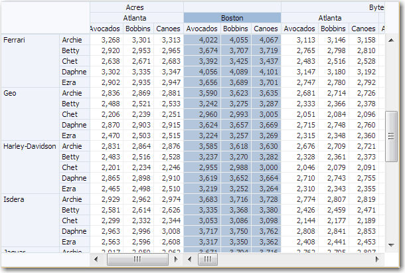Click the cell with value 2,051
This screenshot has height=273, width=405.
[299, 114]
